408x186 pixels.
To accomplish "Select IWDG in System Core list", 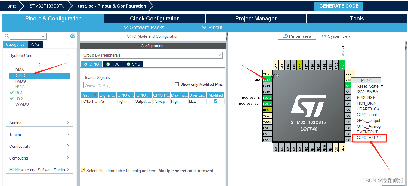I will coord(20,81).
